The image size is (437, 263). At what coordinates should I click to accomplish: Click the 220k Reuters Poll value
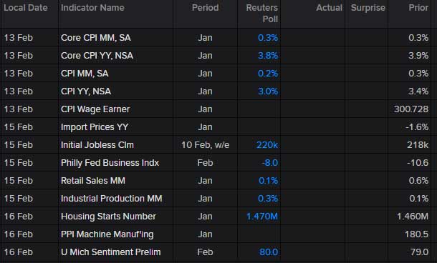pyautogui.click(x=267, y=145)
